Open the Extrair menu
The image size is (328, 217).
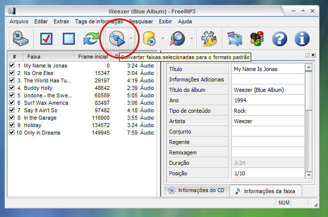61,21
